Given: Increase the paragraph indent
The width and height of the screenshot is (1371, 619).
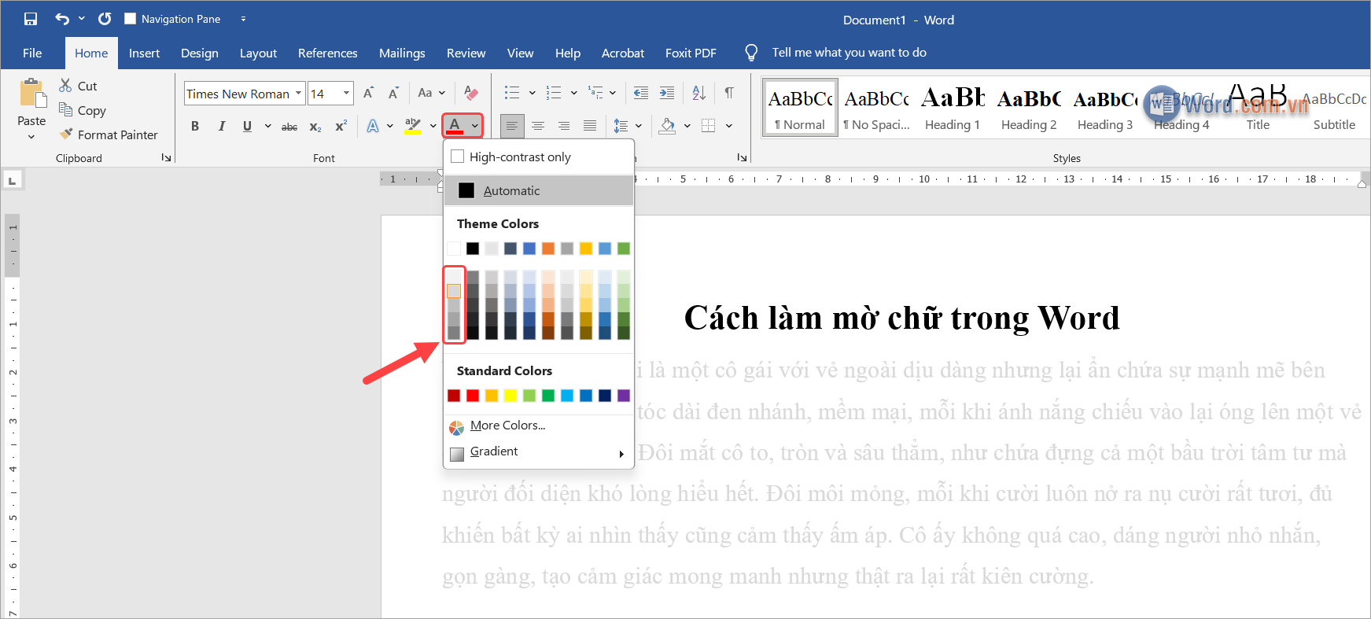Looking at the screenshot, I should pos(667,93).
